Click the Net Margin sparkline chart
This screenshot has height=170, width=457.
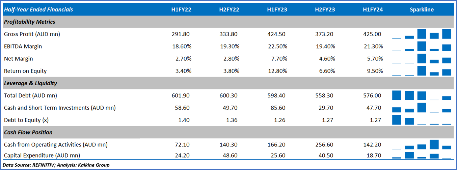pos(422,59)
